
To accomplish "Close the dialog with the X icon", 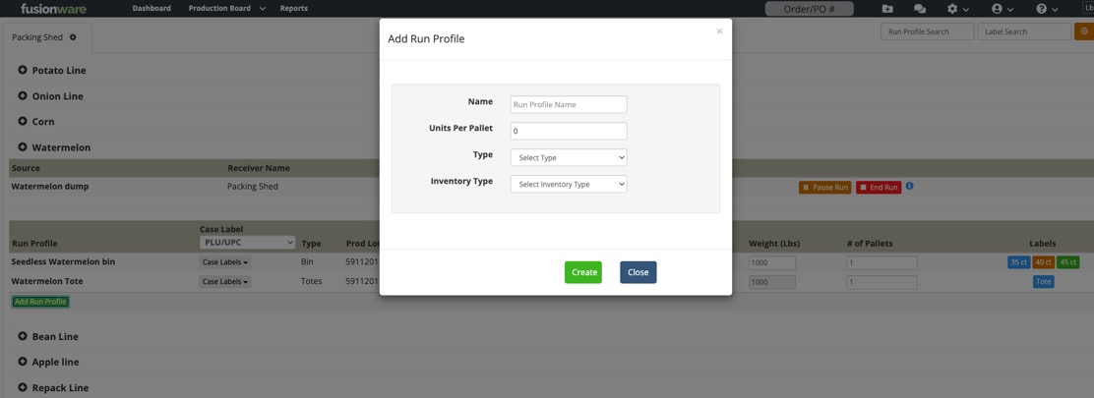I will [x=719, y=31].
